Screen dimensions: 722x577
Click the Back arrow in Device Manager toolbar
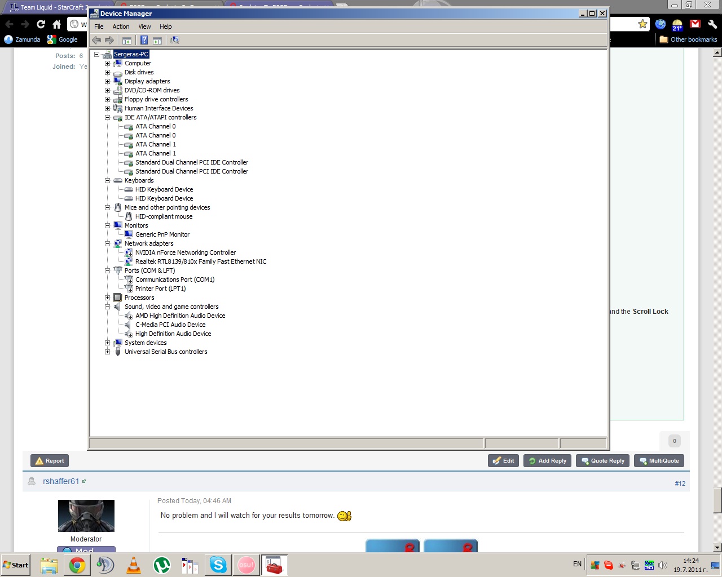96,40
